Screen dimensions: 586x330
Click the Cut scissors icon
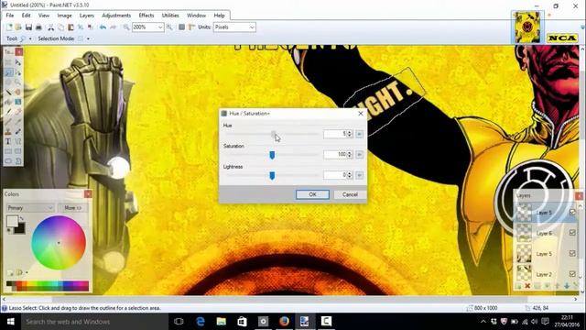[x=51, y=27]
